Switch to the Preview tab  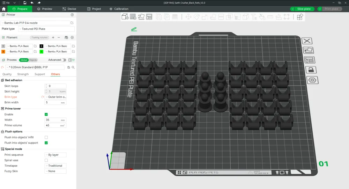45,9
